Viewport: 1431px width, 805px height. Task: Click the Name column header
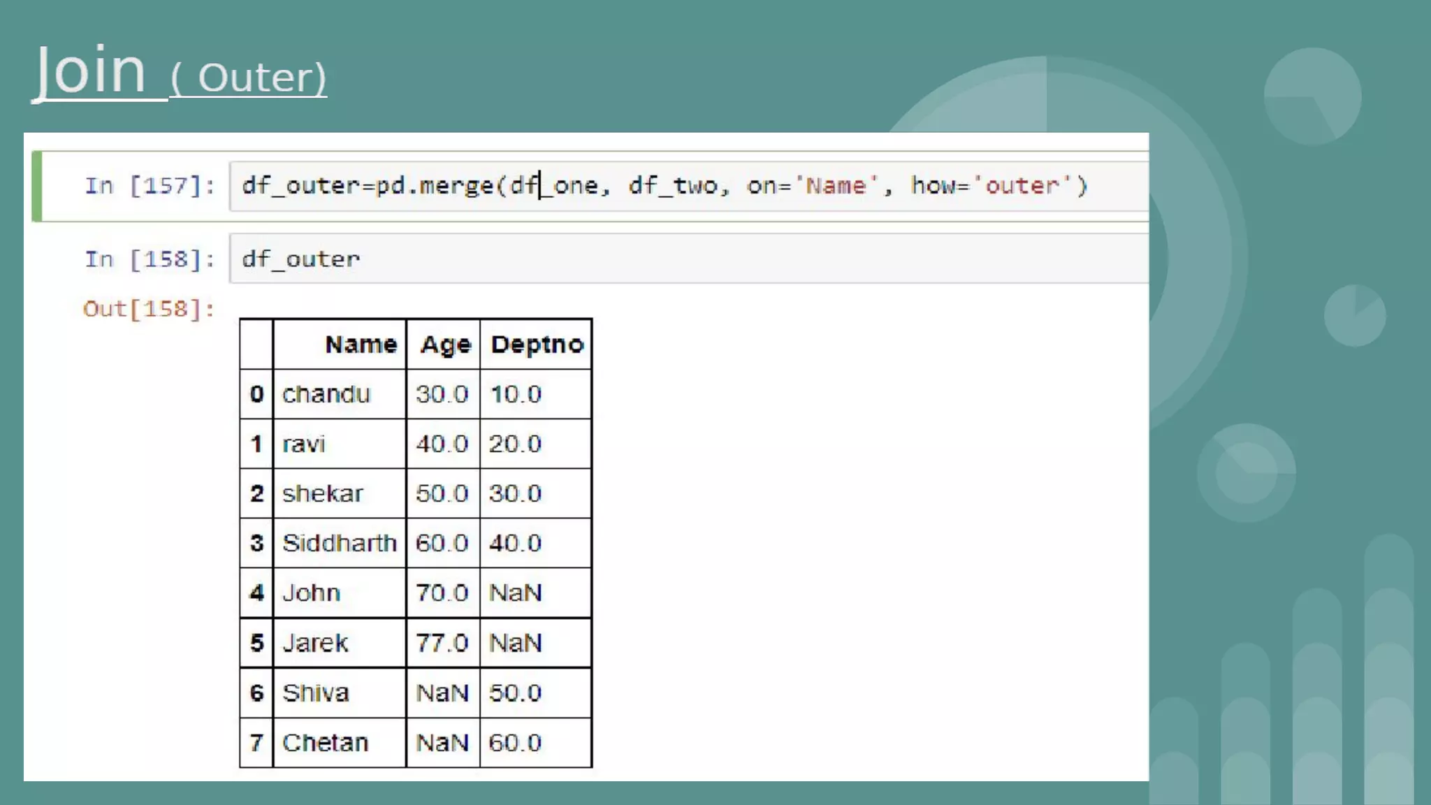361,345
